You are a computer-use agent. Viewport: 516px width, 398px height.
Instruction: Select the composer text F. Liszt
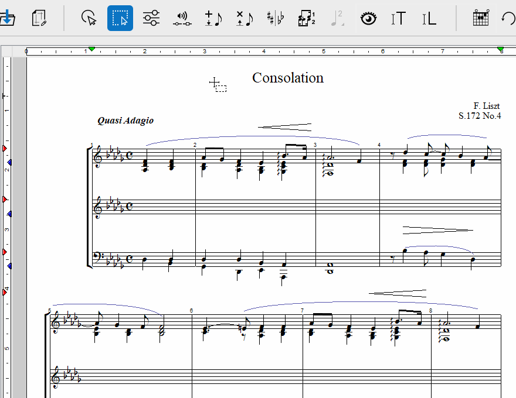pyautogui.click(x=486, y=106)
